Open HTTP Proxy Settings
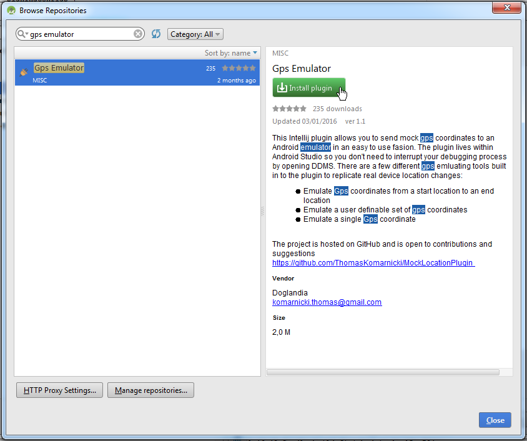The image size is (527, 441). coord(59,390)
